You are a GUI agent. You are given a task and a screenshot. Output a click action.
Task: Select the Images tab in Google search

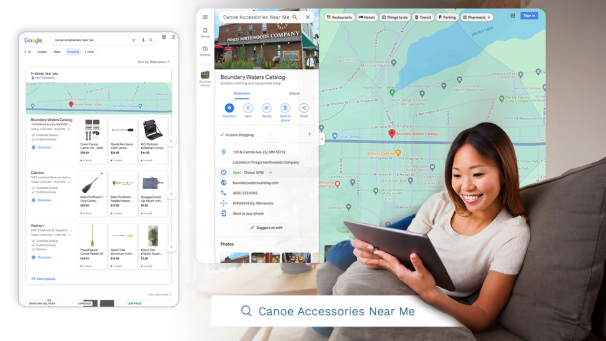pos(42,52)
